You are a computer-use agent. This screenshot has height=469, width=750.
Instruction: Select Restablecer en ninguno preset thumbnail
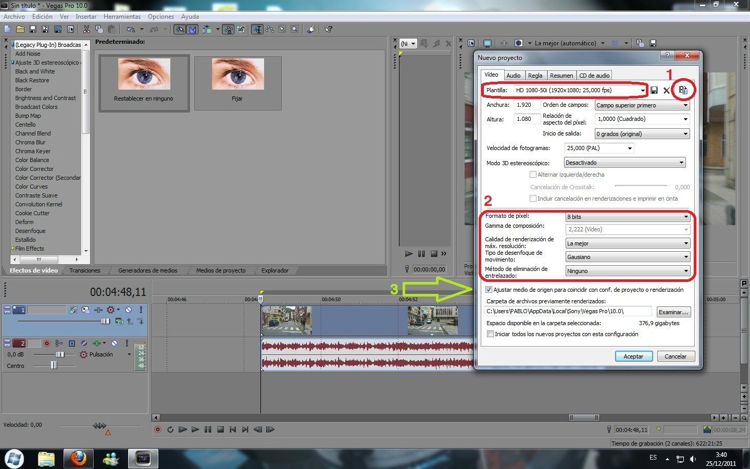tap(144, 83)
